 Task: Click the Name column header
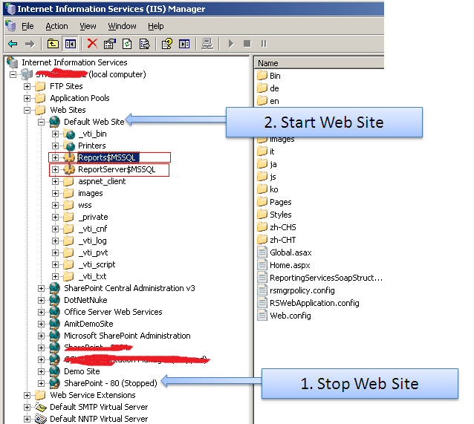pos(319,63)
